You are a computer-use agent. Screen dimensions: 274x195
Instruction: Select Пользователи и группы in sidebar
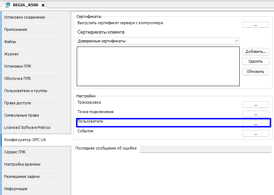click(x=26, y=91)
